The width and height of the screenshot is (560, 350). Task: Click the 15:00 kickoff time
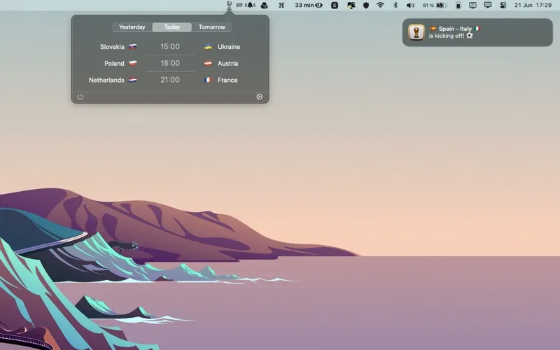tap(170, 46)
